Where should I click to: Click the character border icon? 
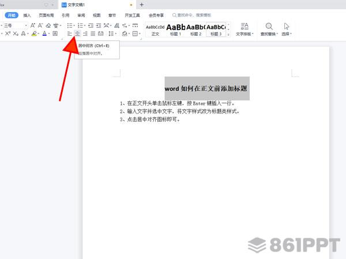pyautogui.click(x=55, y=33)
